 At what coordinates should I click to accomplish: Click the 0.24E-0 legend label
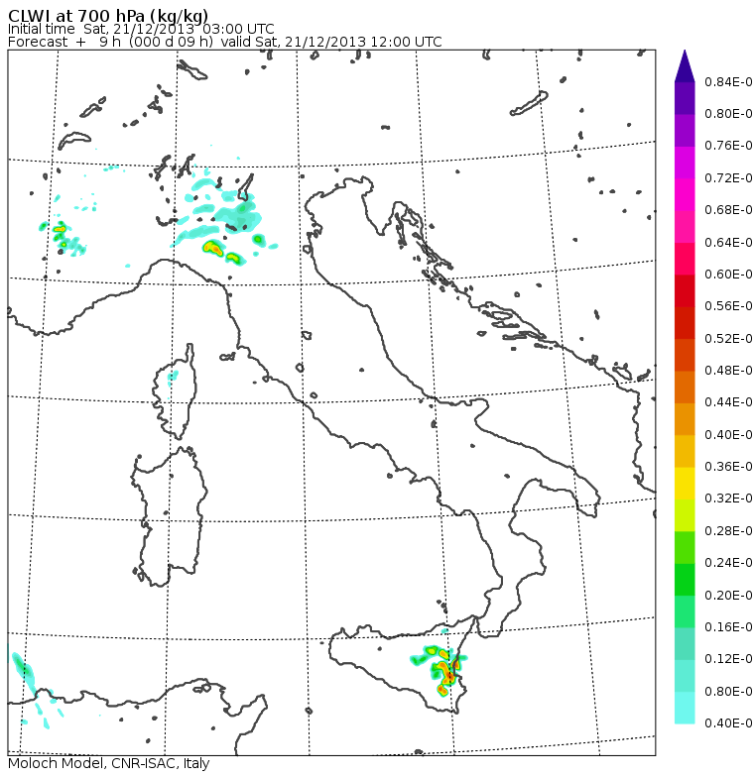(x=728, y=563)
